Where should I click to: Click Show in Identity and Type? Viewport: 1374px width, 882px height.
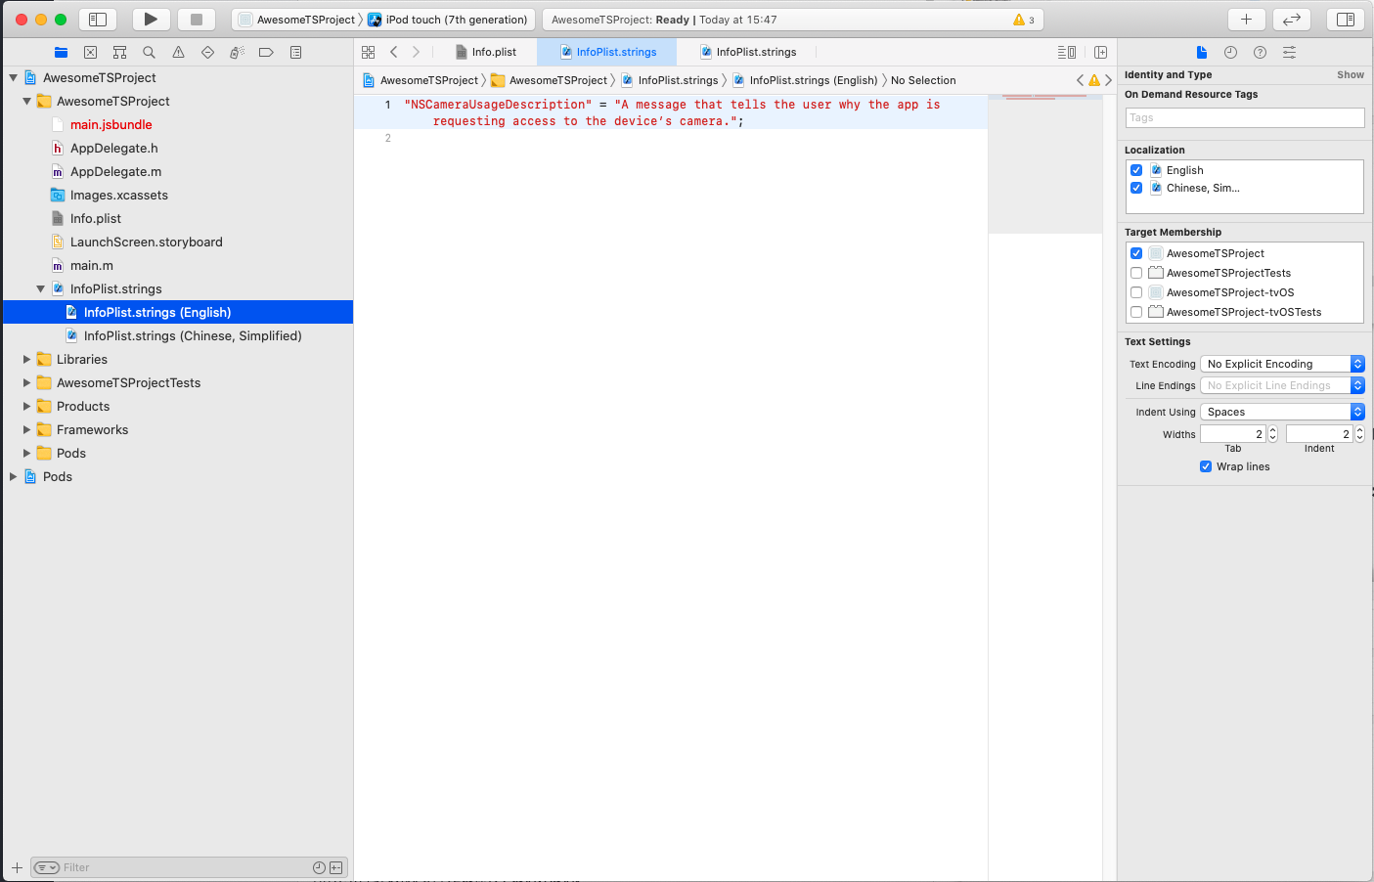1351,74
